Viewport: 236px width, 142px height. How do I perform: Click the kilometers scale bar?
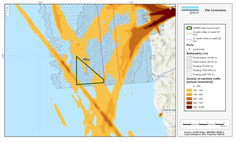pos(203,125)
